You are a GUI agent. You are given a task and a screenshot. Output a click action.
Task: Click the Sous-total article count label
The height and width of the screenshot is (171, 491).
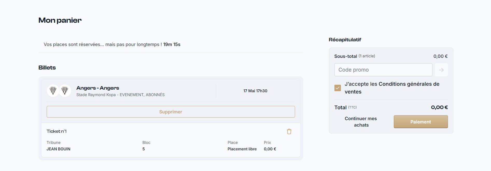click(367, 56)
